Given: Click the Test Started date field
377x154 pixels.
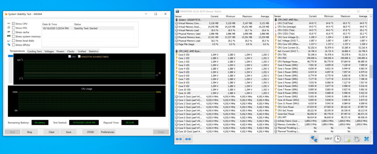Looking at the screenshot, I should [84, 122].
